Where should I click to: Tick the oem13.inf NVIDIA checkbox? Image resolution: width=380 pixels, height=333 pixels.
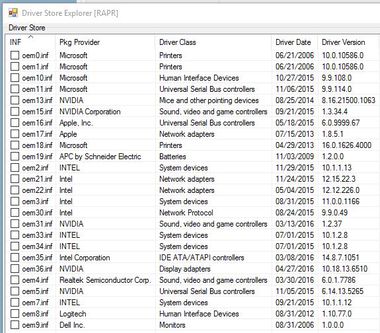[x=15, y=100]
